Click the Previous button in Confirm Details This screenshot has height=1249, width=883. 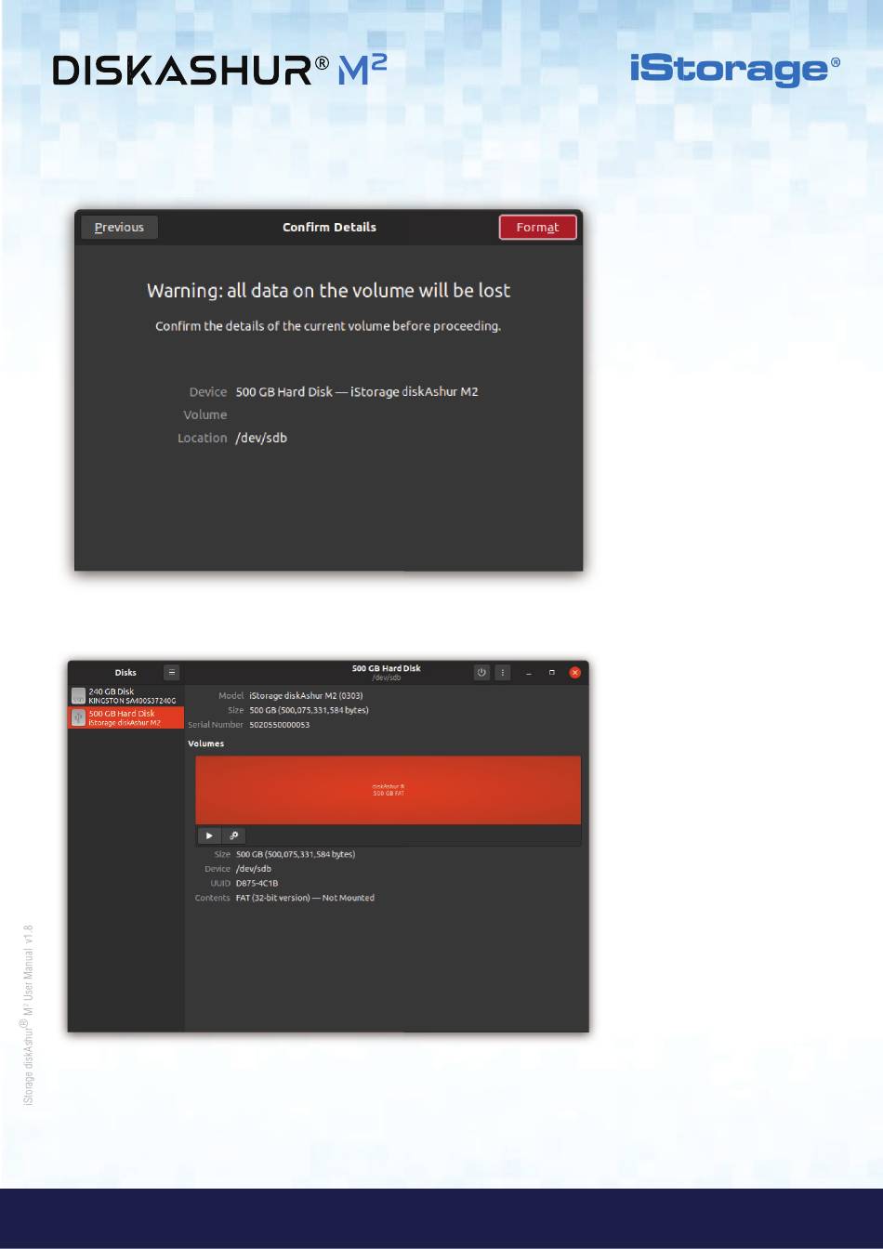pos(119,228)
